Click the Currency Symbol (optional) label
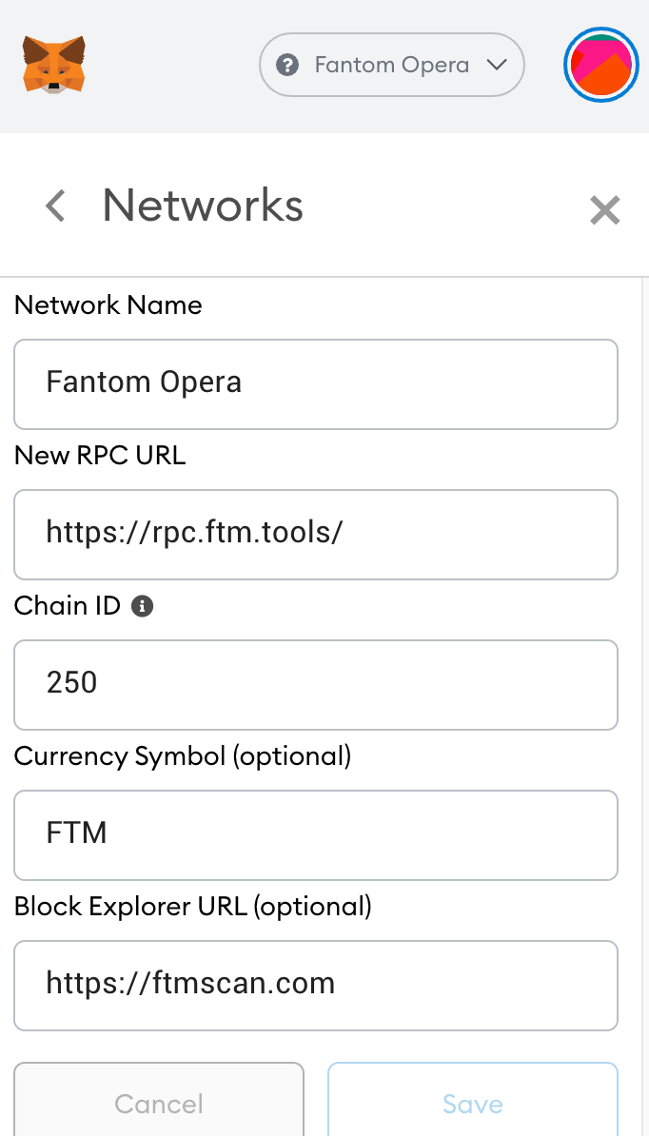 click(x=183, y=756)
